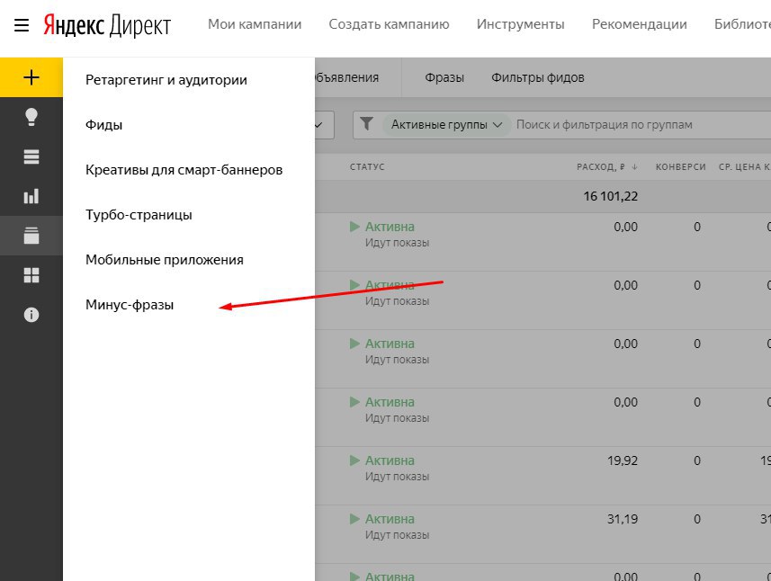Click the sort arrow next to РАСХОД
The image size is (771, 581).
click(634, 167)
